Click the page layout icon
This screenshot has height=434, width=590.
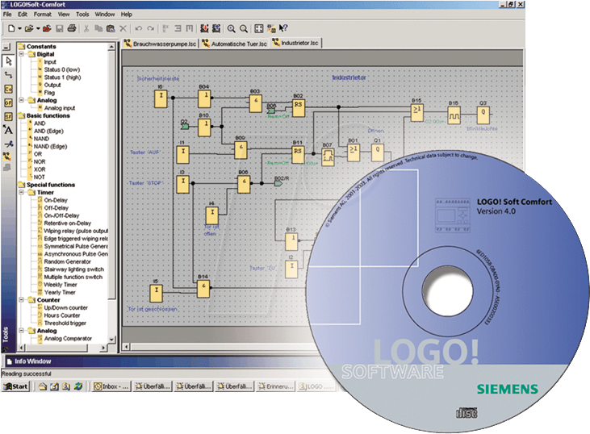[x=259, y=28]
